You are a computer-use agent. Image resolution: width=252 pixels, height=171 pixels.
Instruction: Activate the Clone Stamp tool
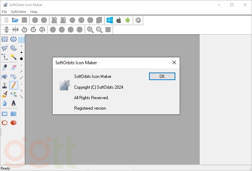[5, 85]
